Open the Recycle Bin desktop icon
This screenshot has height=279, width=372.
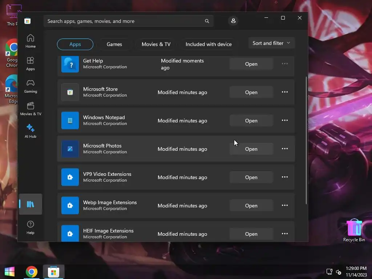354,230
